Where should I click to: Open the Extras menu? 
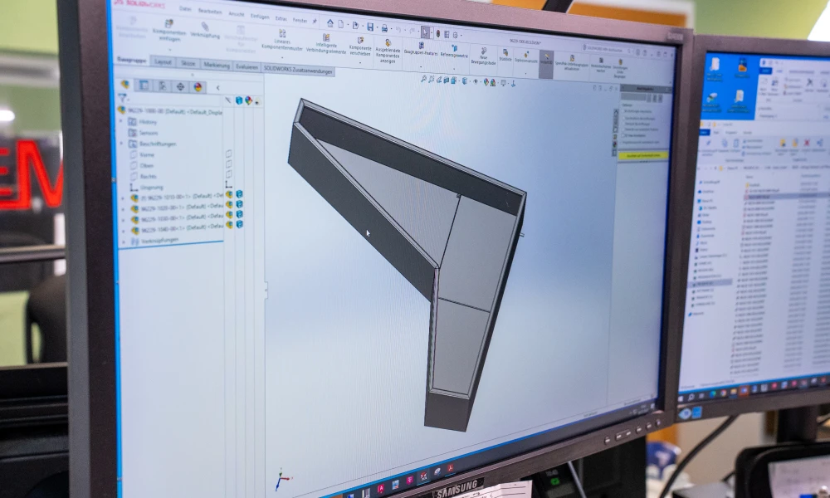point(281,18)
